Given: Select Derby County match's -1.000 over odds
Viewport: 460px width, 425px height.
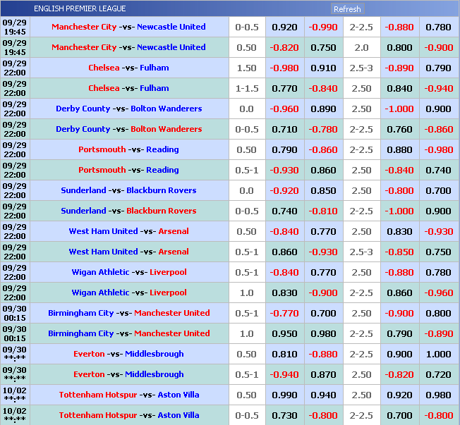Looking at the screenshot, I should pyautogui.click(x=399, y=109).
